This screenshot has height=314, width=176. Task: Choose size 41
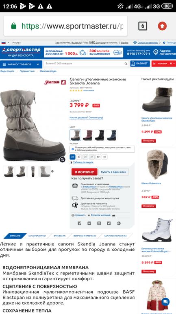pyautogui.click(x=104, y=157)
